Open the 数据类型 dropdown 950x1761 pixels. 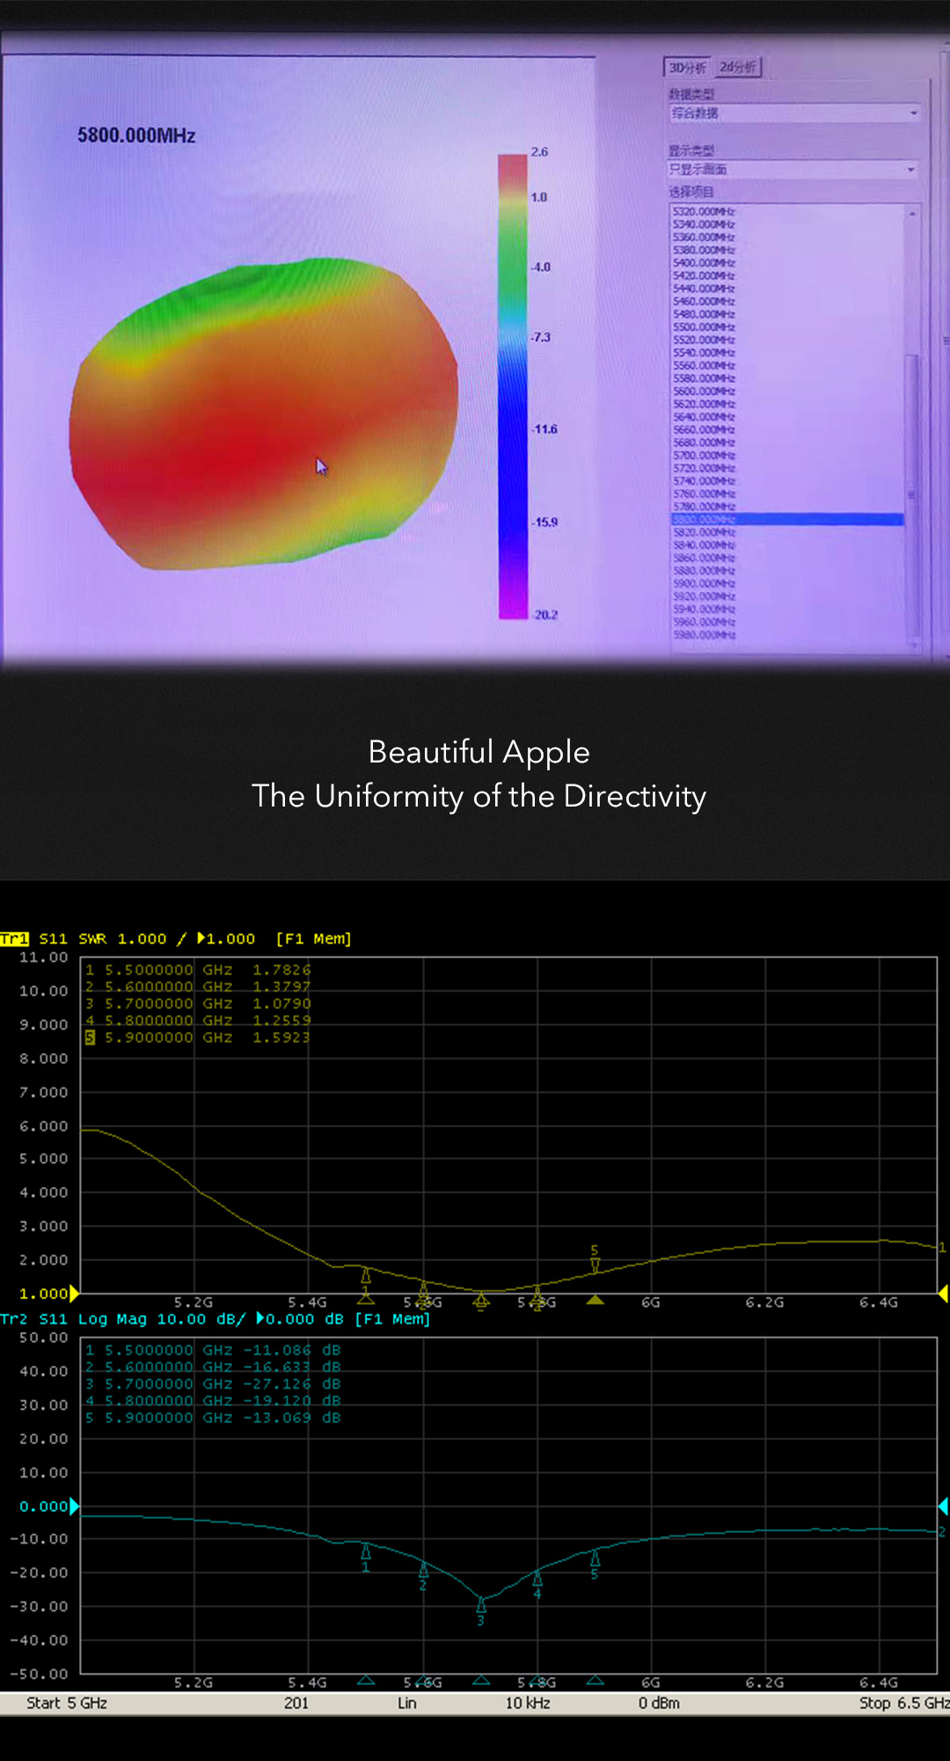(793, 114)
